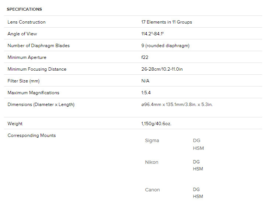Click the Filter Size (mm) label
The width and height of the screenshot is (268, 212).
pos(24,81)
